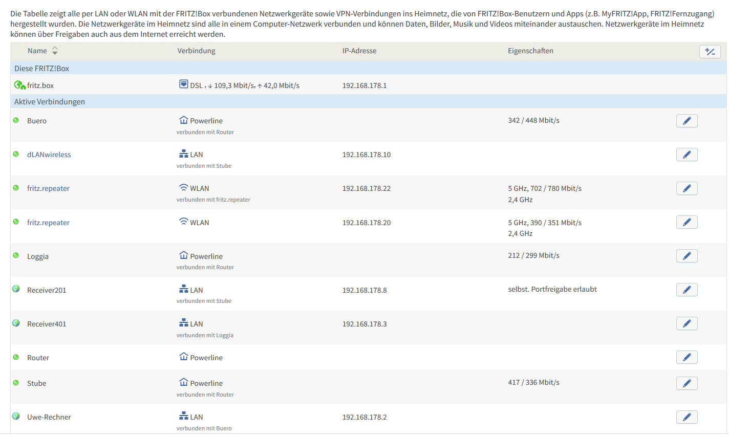Viewport: 729px width, 437px height.
Task: Click the globe status icon for Uwe-Rechner
Action: 16,416
